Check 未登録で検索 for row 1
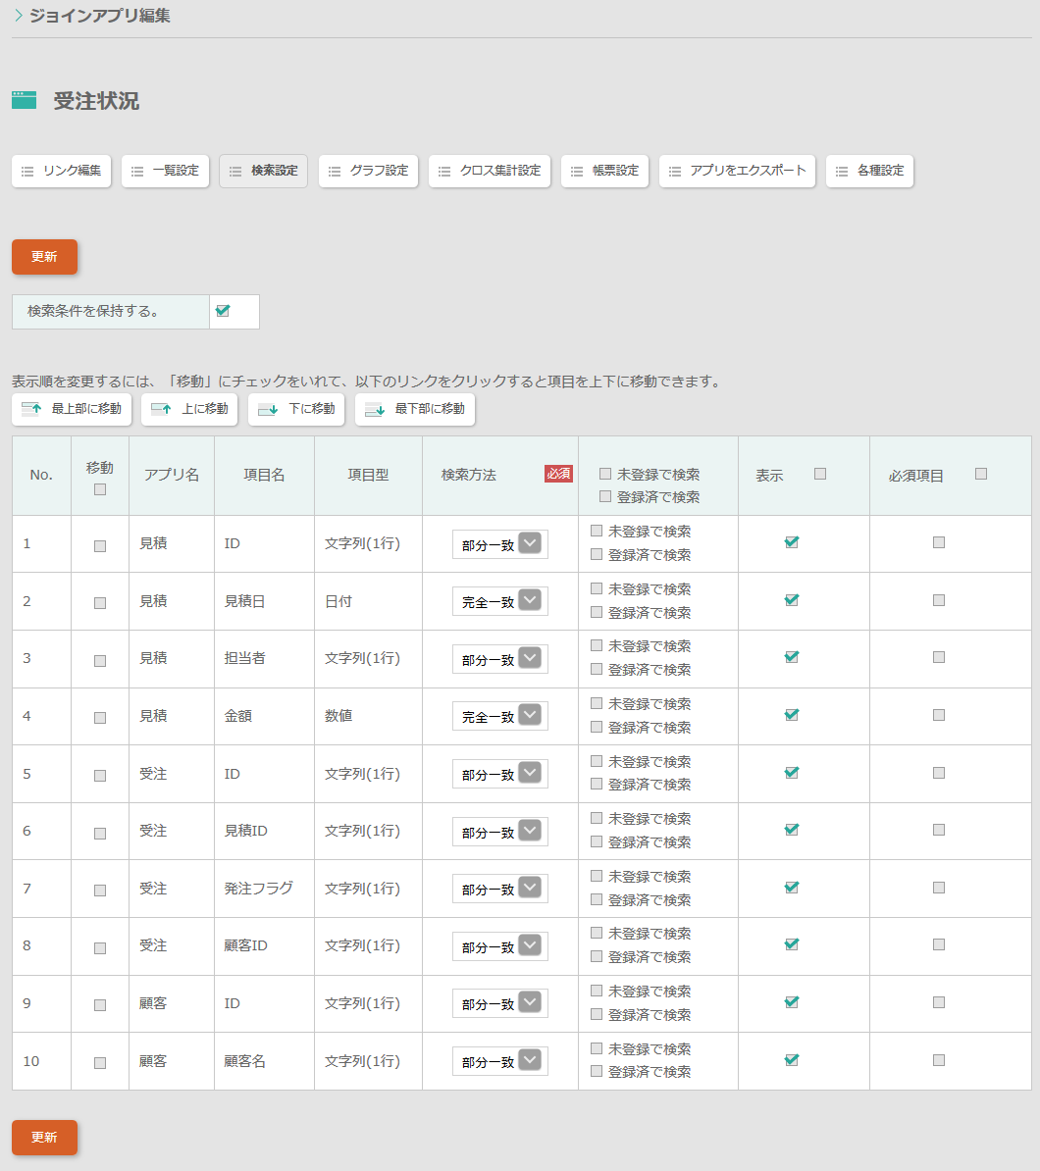The width and height of the screenshot is (1040, 1171). (597, 531)
